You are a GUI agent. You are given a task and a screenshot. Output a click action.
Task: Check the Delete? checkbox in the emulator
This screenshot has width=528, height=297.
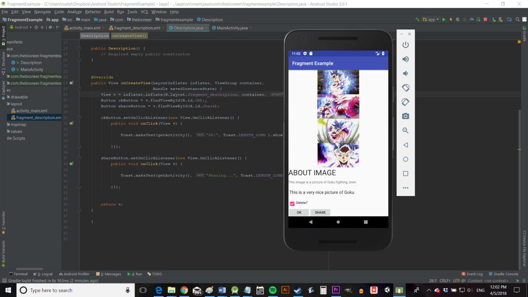click(292, 203)
